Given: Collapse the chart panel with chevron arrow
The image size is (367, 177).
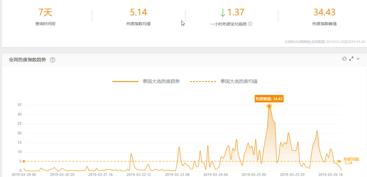Looking at the screenshot, I should coord(358,59).
